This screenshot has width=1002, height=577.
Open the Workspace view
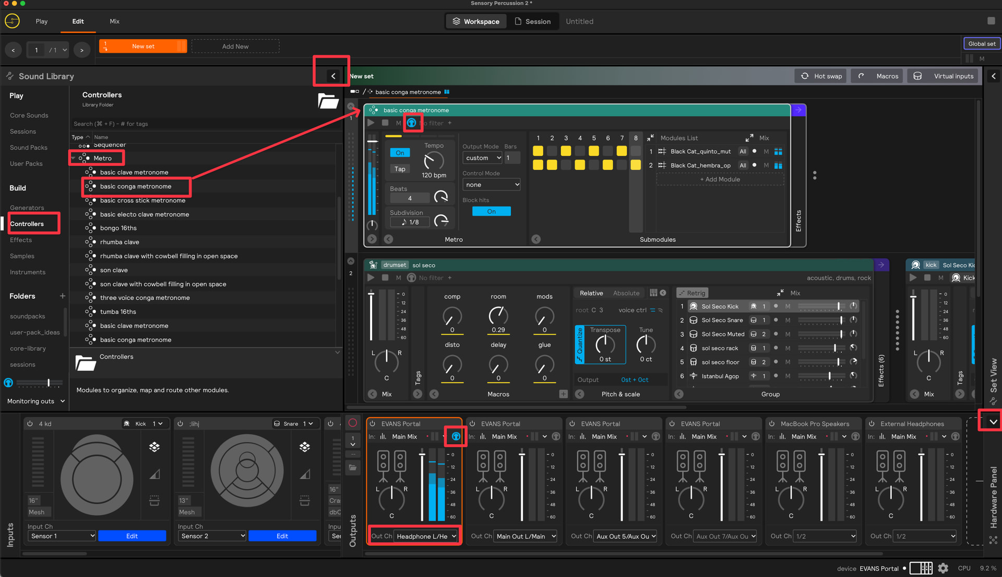[476, 21]
